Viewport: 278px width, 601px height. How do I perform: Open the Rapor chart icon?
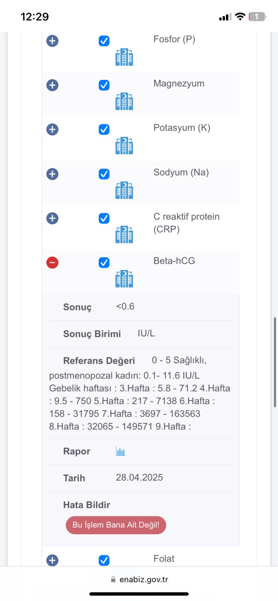[x=120, y=451]
